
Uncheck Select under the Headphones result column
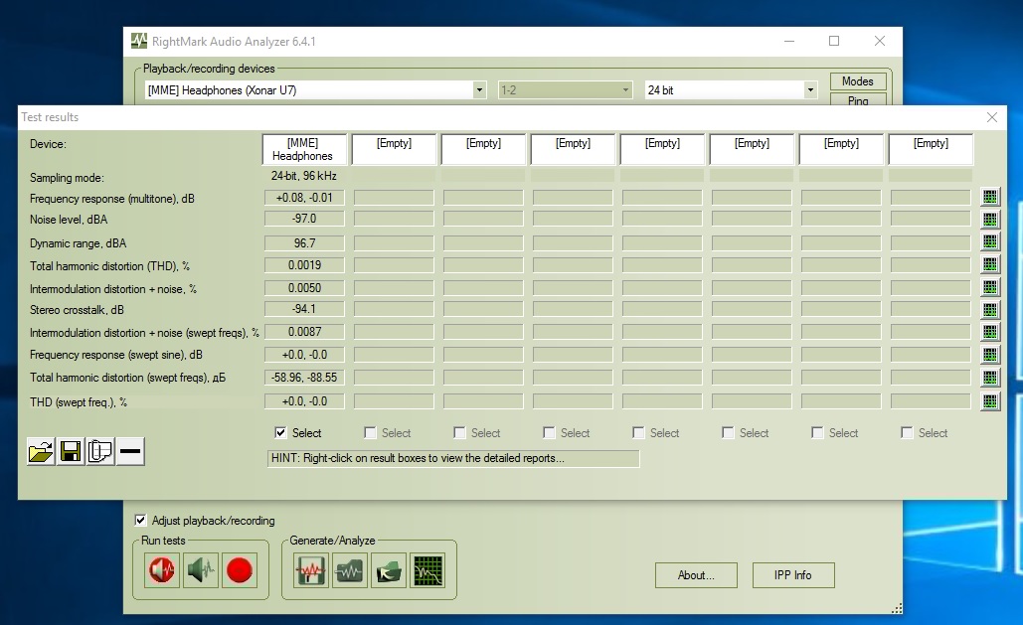(281, 433)
